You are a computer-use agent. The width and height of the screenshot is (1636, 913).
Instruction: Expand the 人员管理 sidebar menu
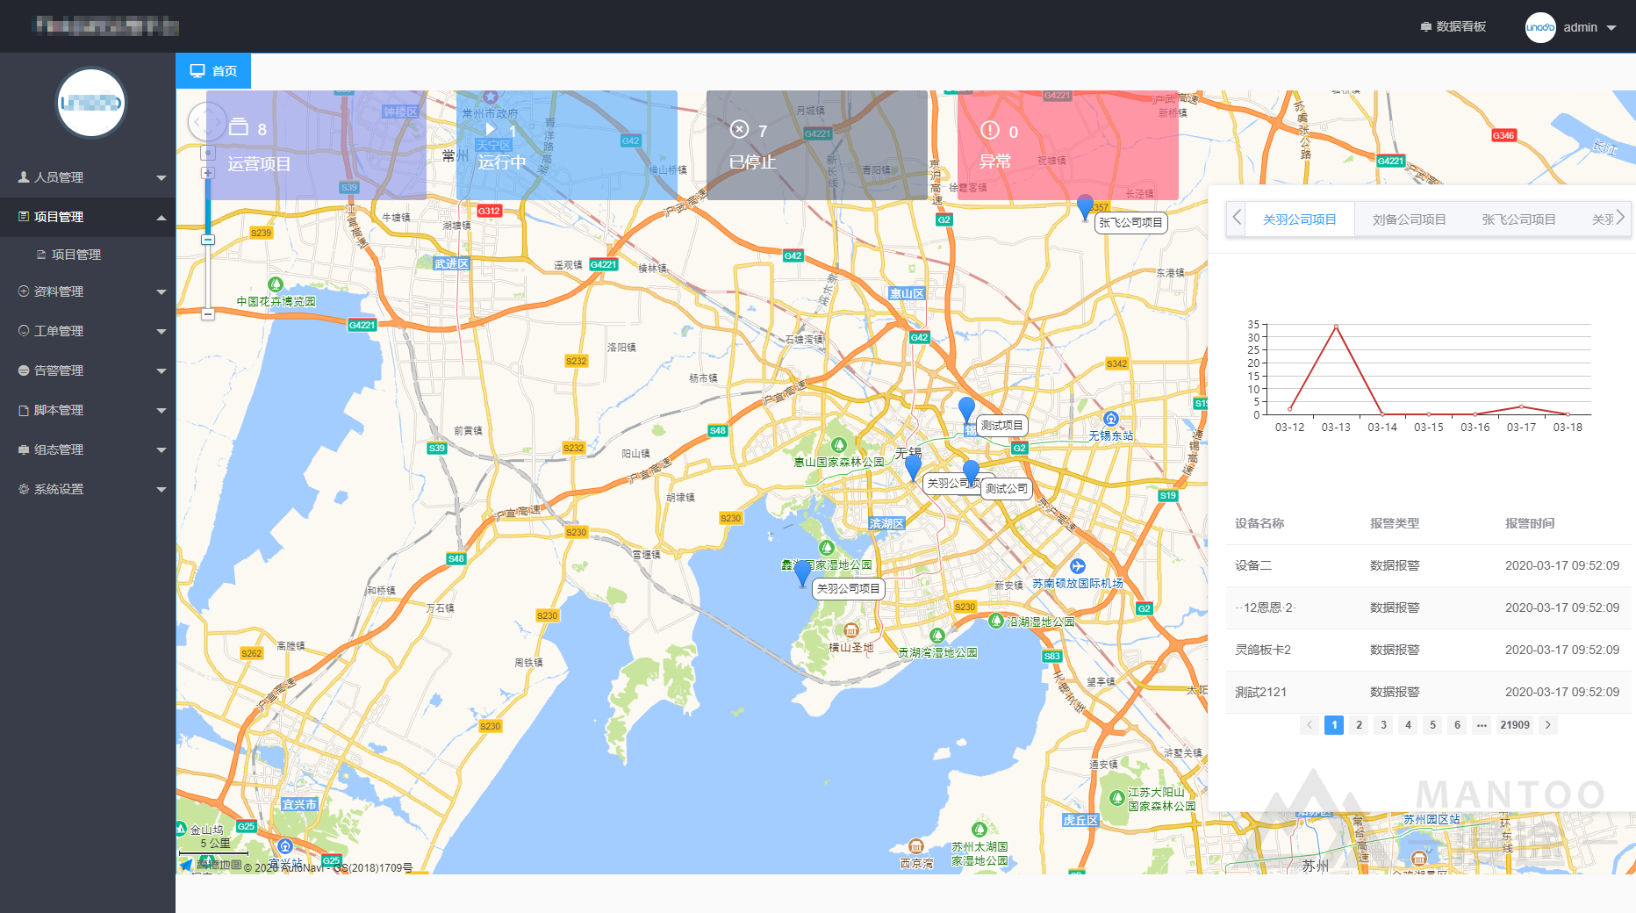pyautogui.click(x=88, y=177)
